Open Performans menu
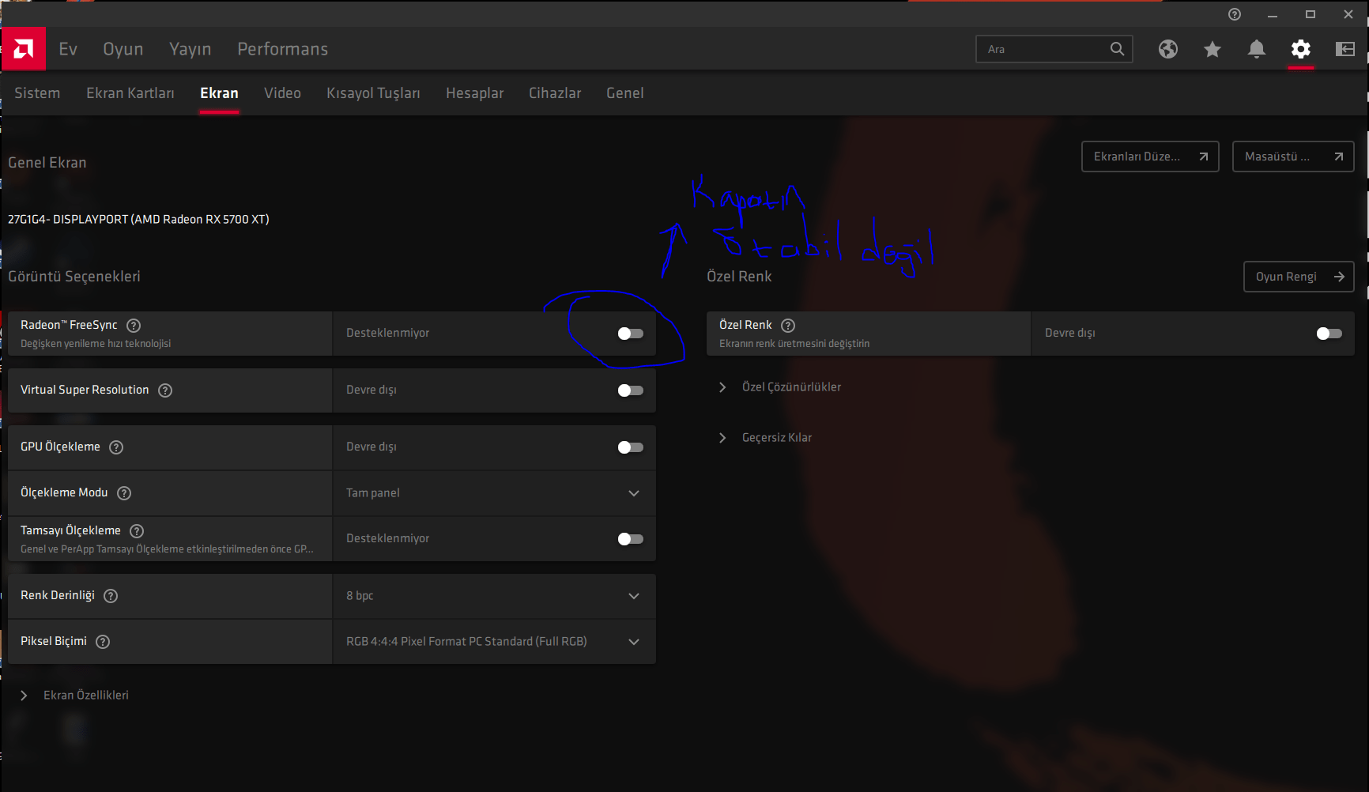The height and width of the screenshot is (792, 1369). pos(283,49)
